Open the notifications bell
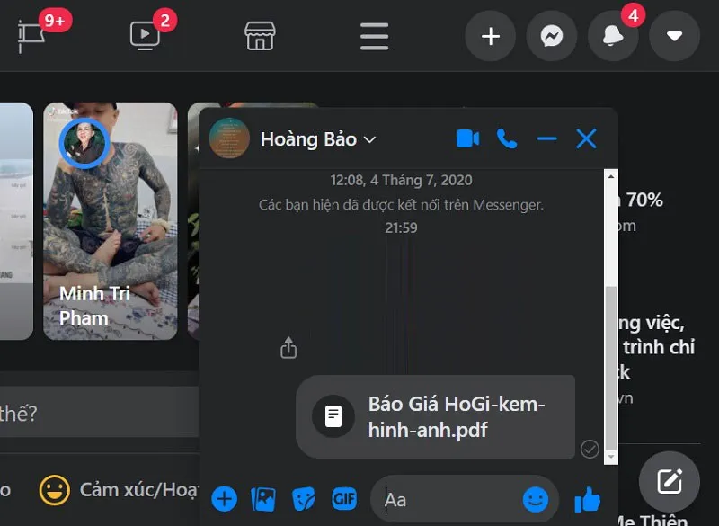Image resolution: width=719 pixels, height=526 pixels. 612,36
